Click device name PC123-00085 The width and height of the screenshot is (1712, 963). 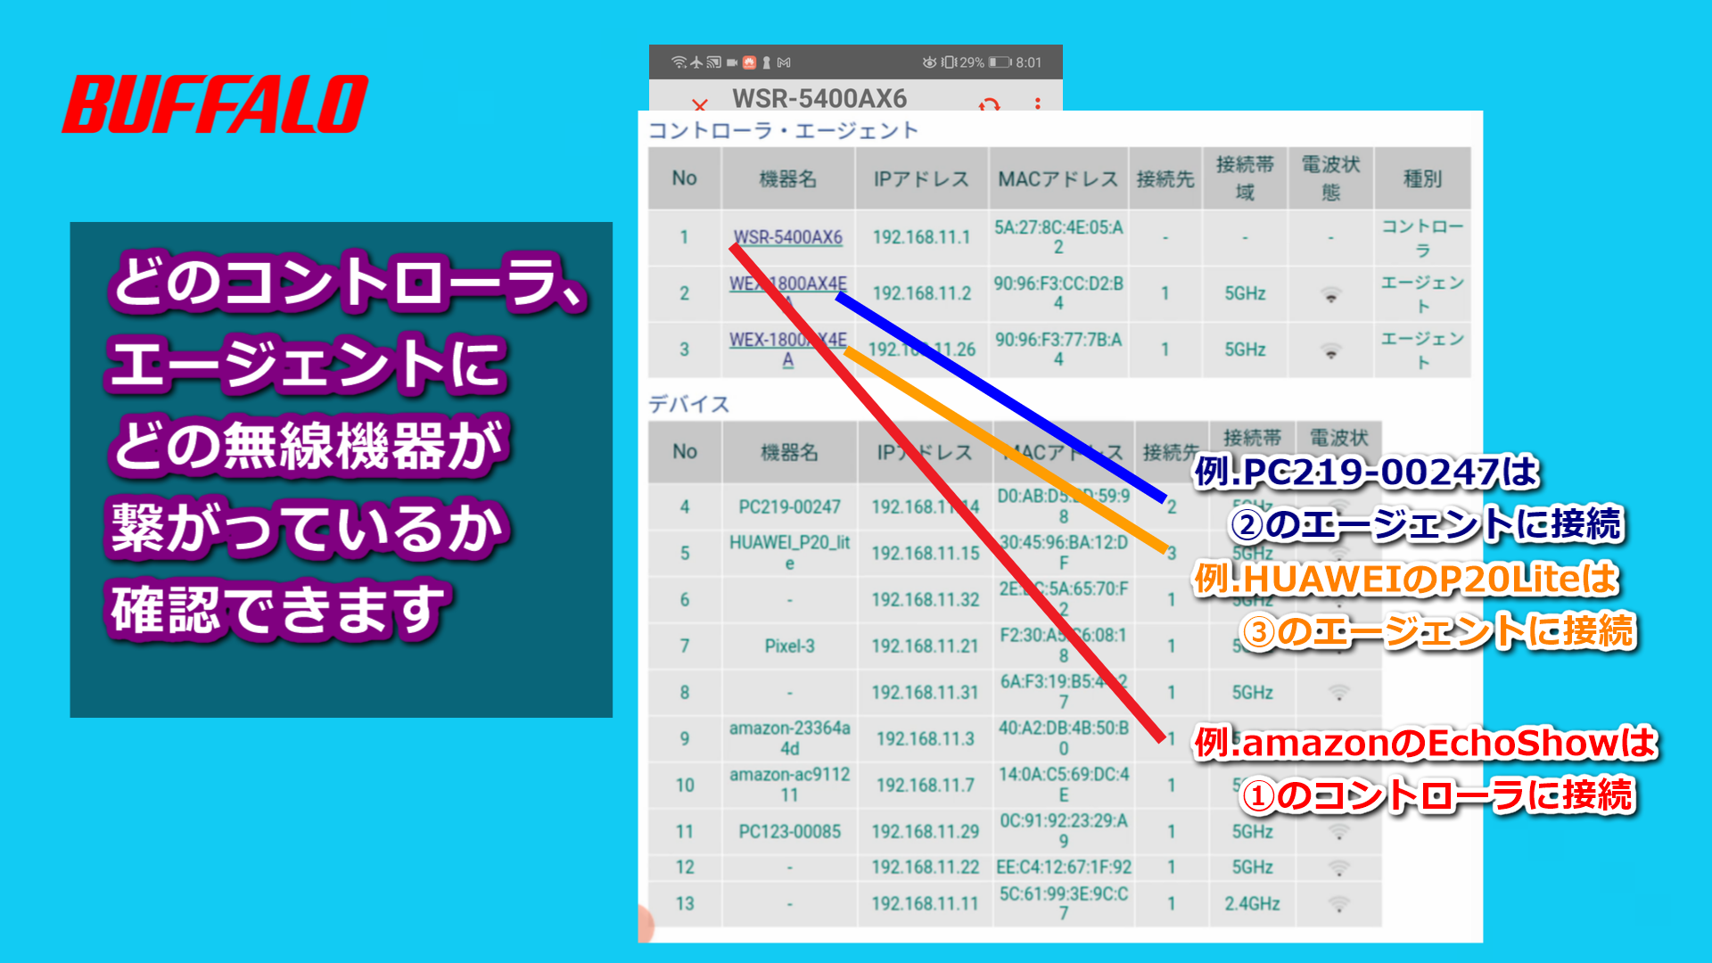click(x=789, y=832)
